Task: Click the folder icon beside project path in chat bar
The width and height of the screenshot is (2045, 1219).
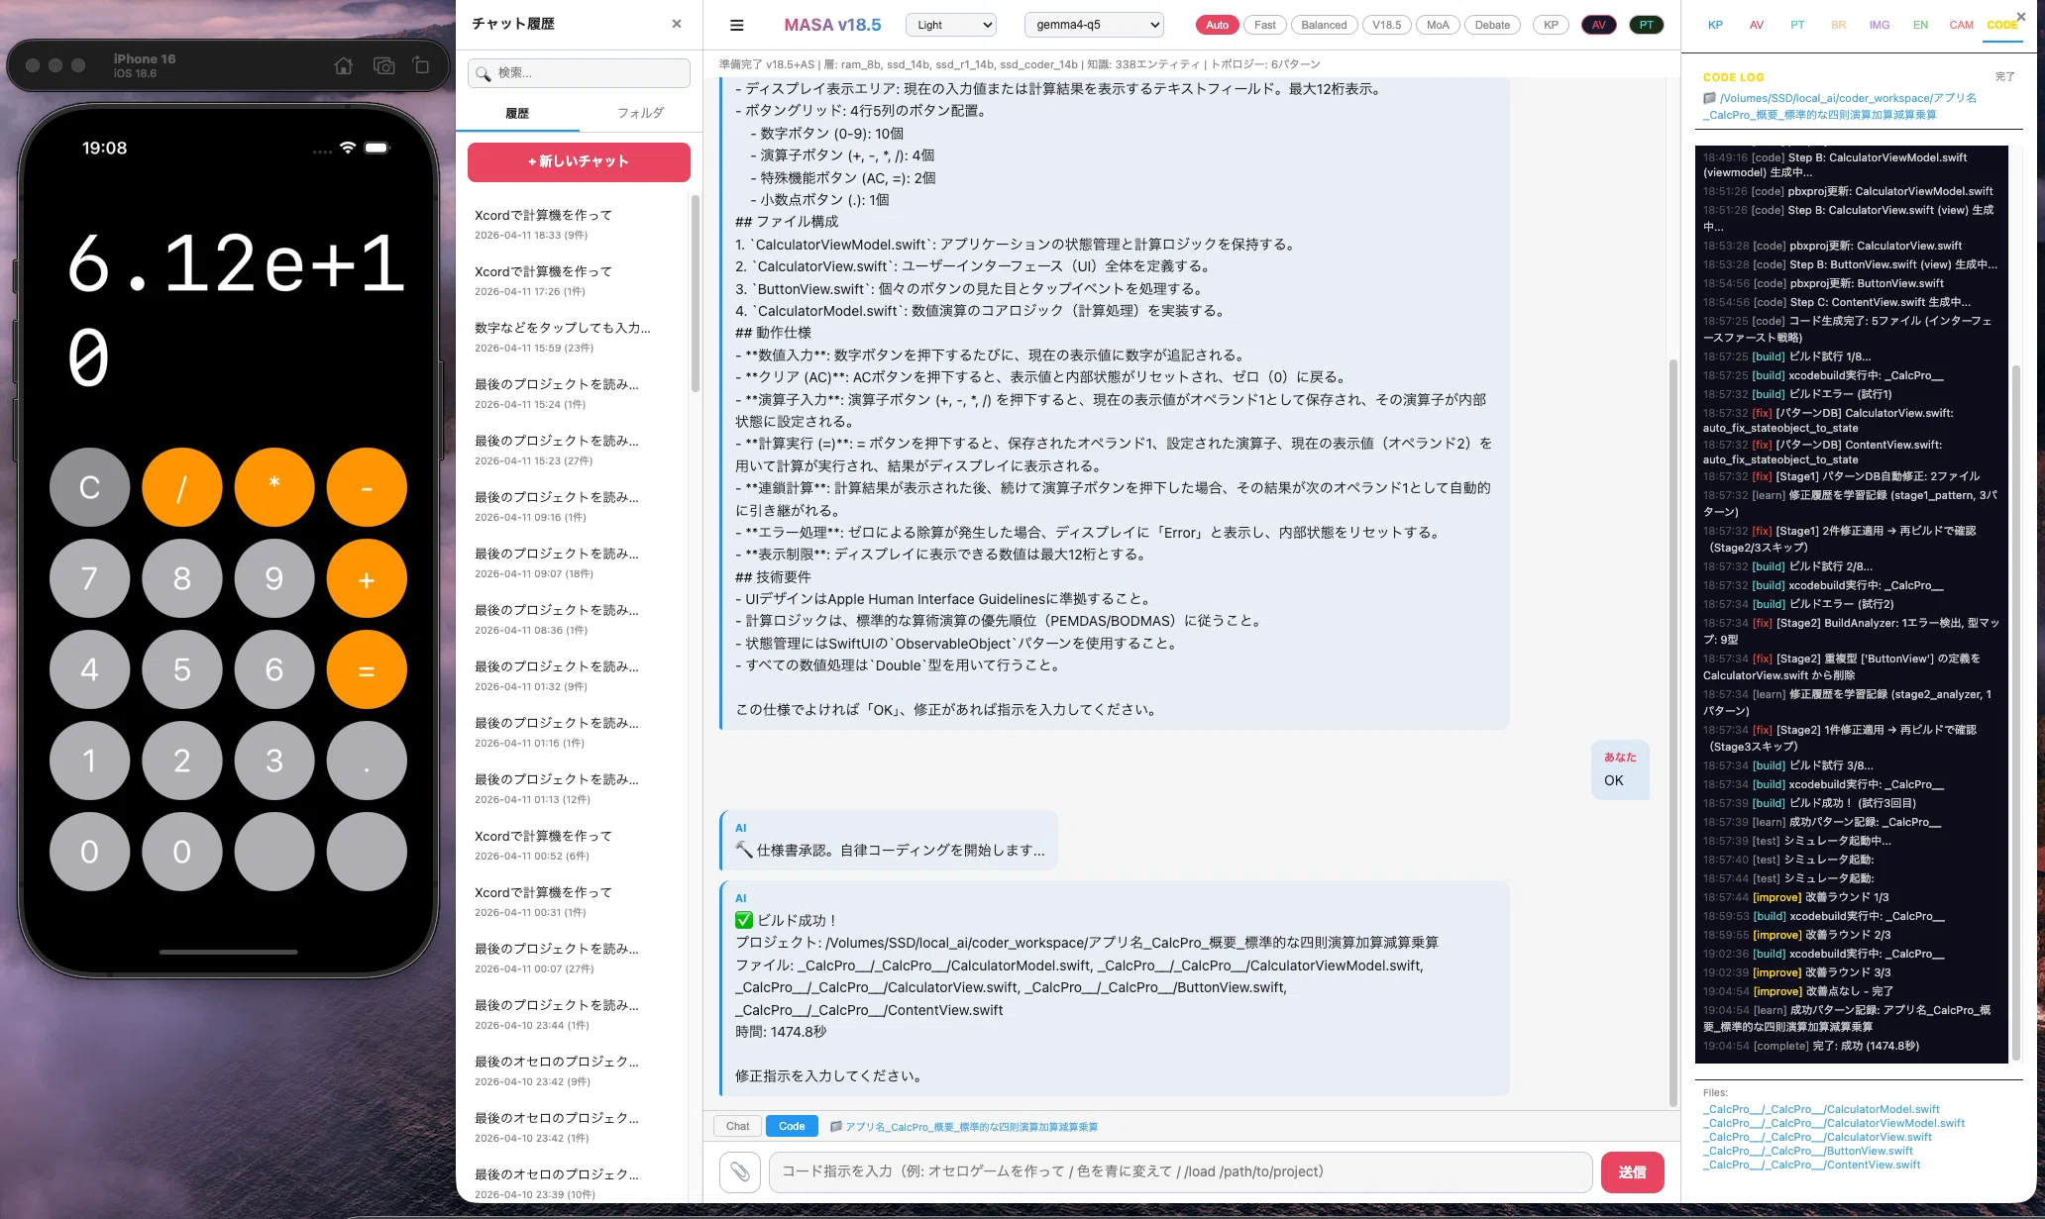Action: [x=835, y=1127]
